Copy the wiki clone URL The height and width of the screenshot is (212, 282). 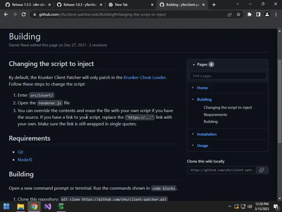click(x=262, y=170)
